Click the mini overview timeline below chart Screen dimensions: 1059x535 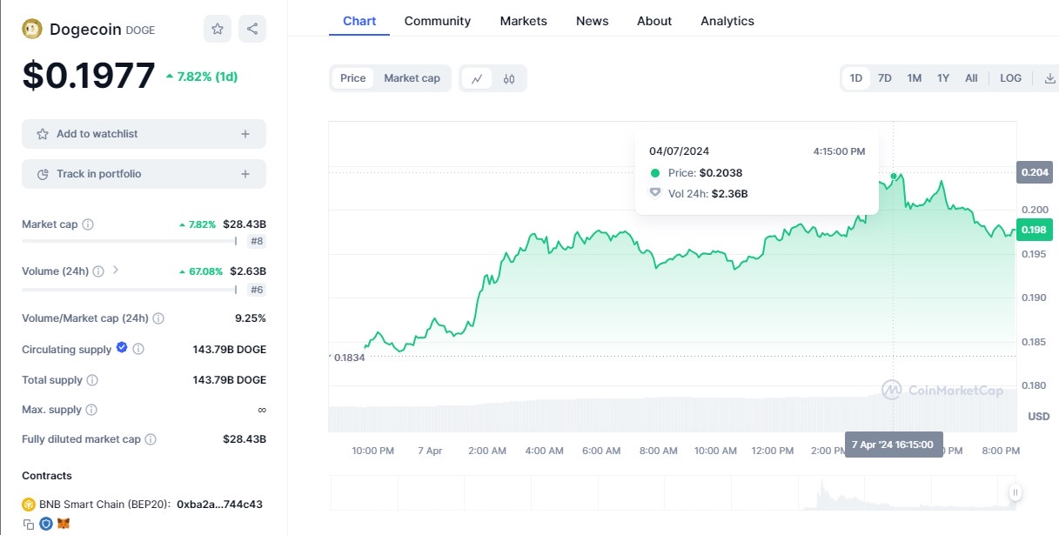(x=672, y=492)
